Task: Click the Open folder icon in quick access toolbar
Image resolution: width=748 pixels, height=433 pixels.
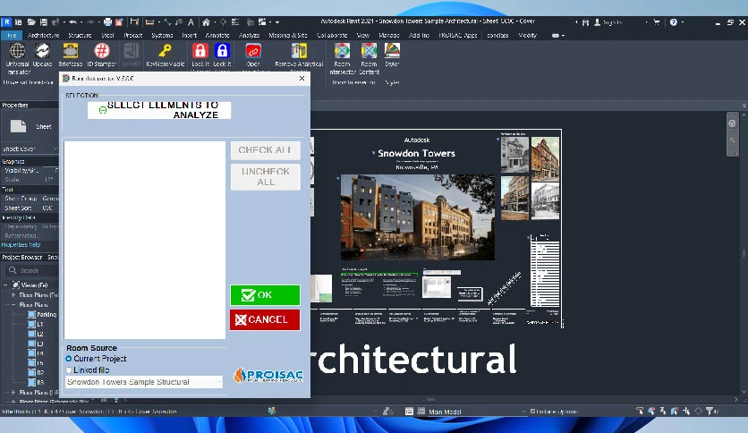Action: click(x=31, y=22)
